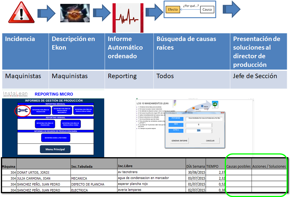Screen dimensions: 291x197
Task: Click the green arrow sign icon
Action: 215,104
